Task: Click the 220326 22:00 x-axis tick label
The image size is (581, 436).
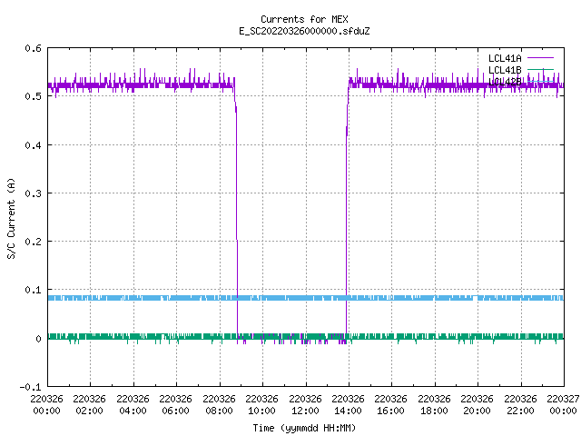Action: 520,405
